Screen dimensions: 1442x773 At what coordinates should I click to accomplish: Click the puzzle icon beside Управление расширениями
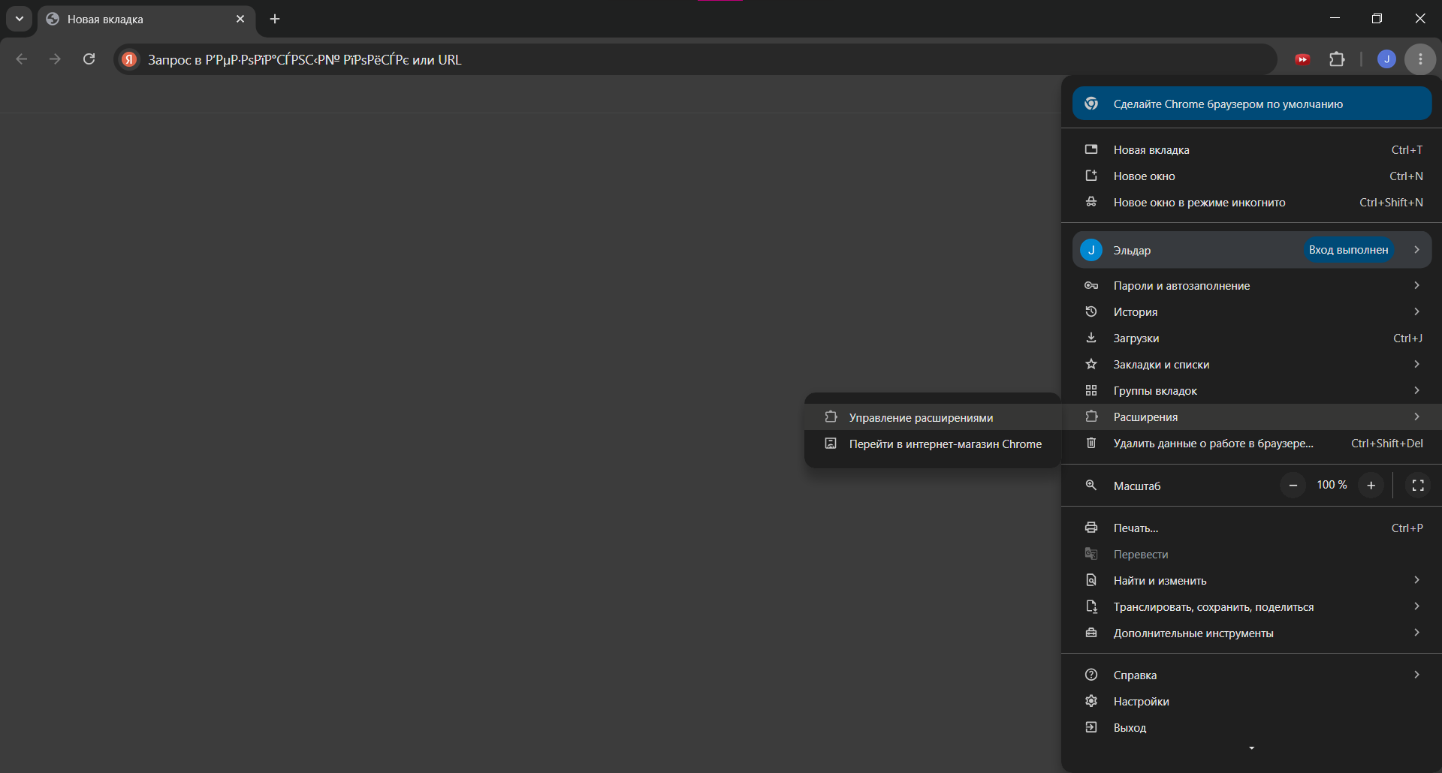point(831,417)
